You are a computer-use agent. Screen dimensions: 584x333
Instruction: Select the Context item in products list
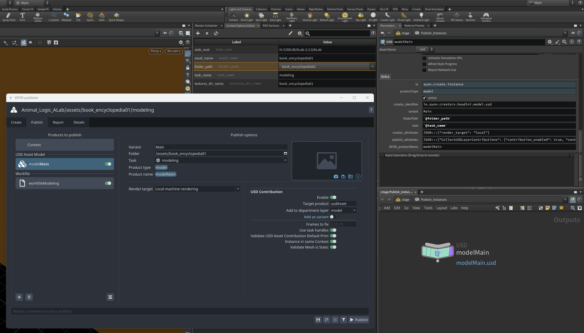[65, 145]
